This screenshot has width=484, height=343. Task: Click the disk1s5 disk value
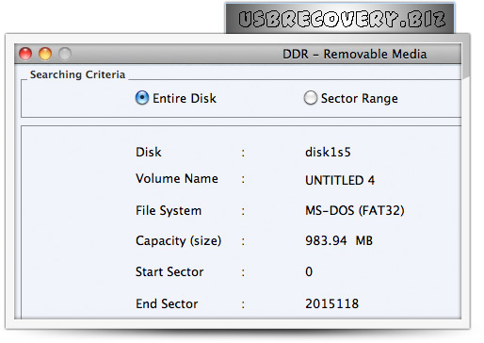point(328,153)
